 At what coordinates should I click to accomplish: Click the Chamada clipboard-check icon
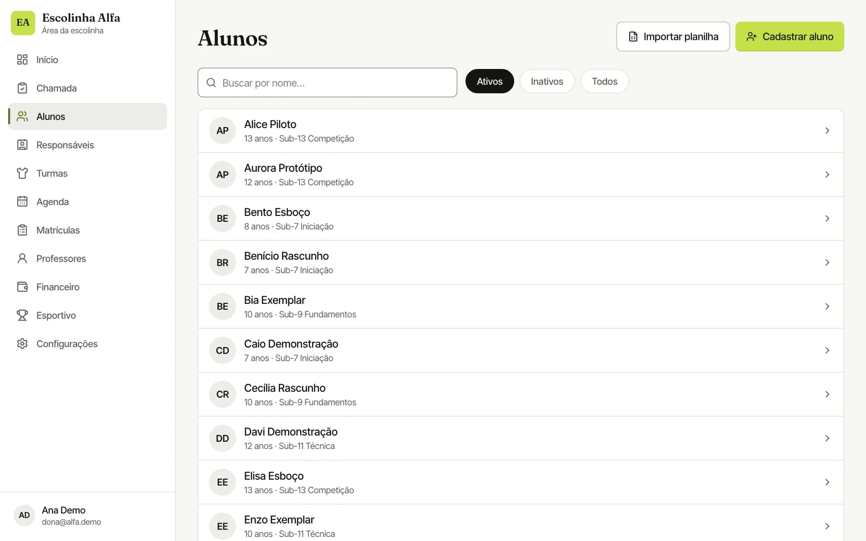click(x=22, y=88)
